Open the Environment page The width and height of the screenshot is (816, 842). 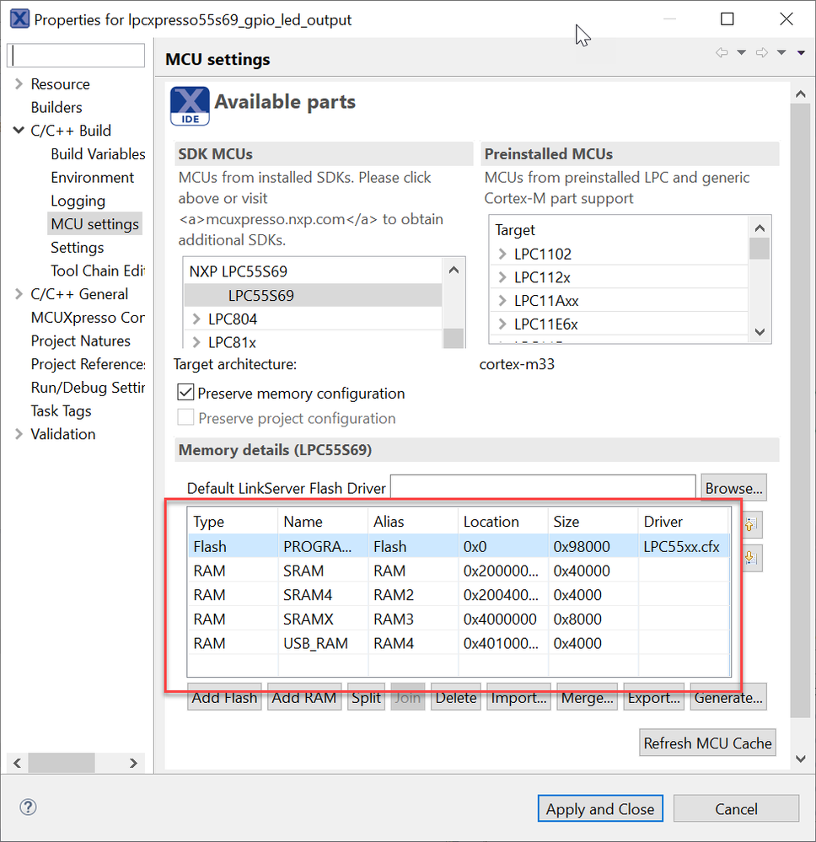(x=93, y=177)
